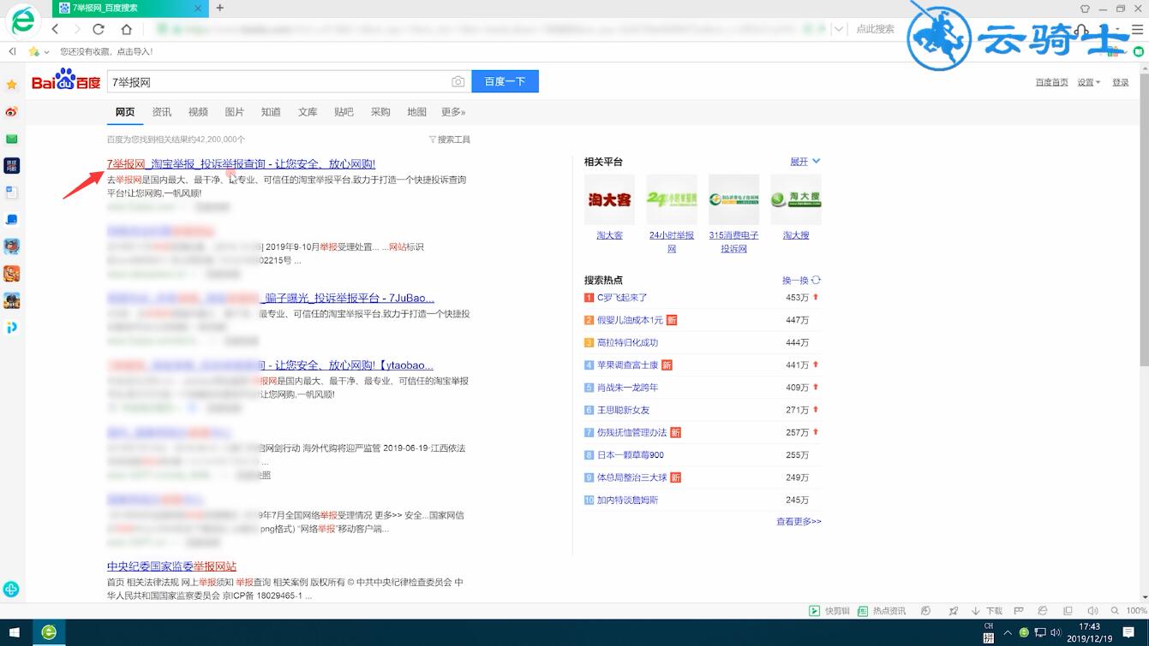This screenshot has height=646, width=1149.
Task: Show hidden system tray icons
Action: (1008, 633)
